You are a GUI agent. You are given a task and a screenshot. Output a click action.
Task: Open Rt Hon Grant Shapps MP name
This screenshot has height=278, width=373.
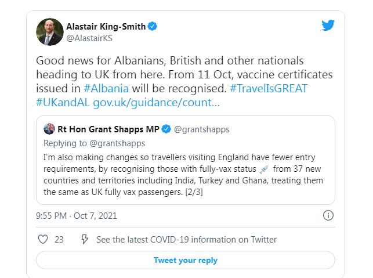coord(108,129)
